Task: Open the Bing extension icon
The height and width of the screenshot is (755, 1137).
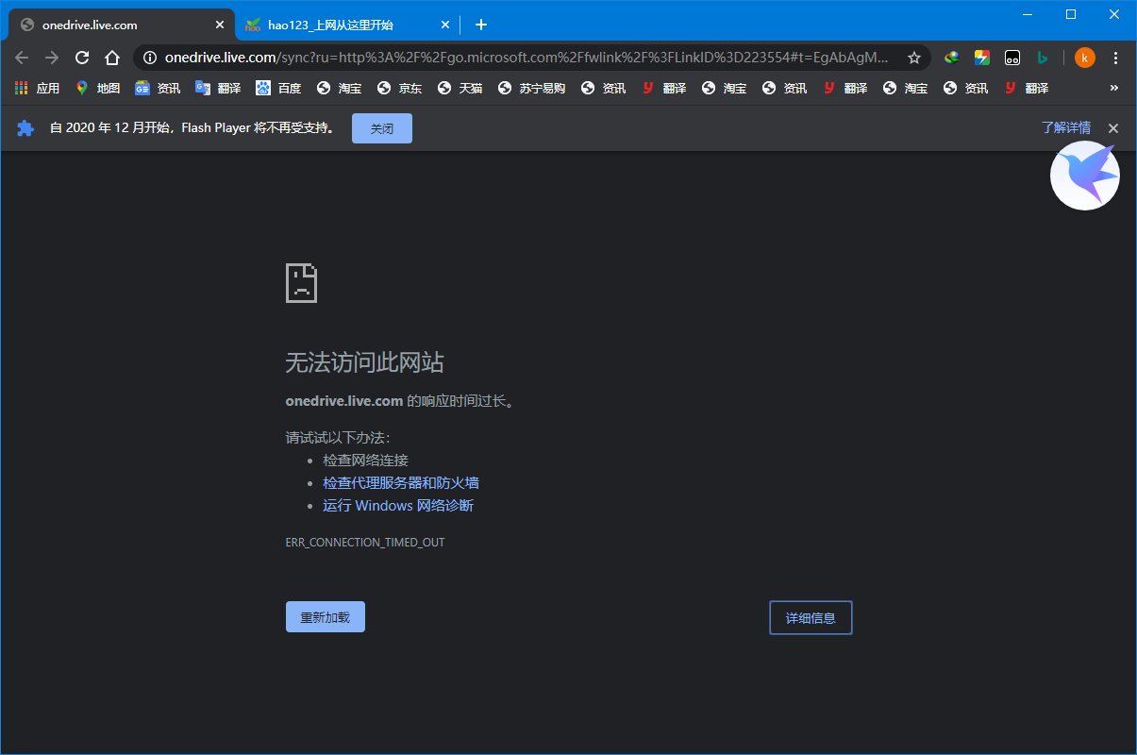Action: pos(1043,58)
